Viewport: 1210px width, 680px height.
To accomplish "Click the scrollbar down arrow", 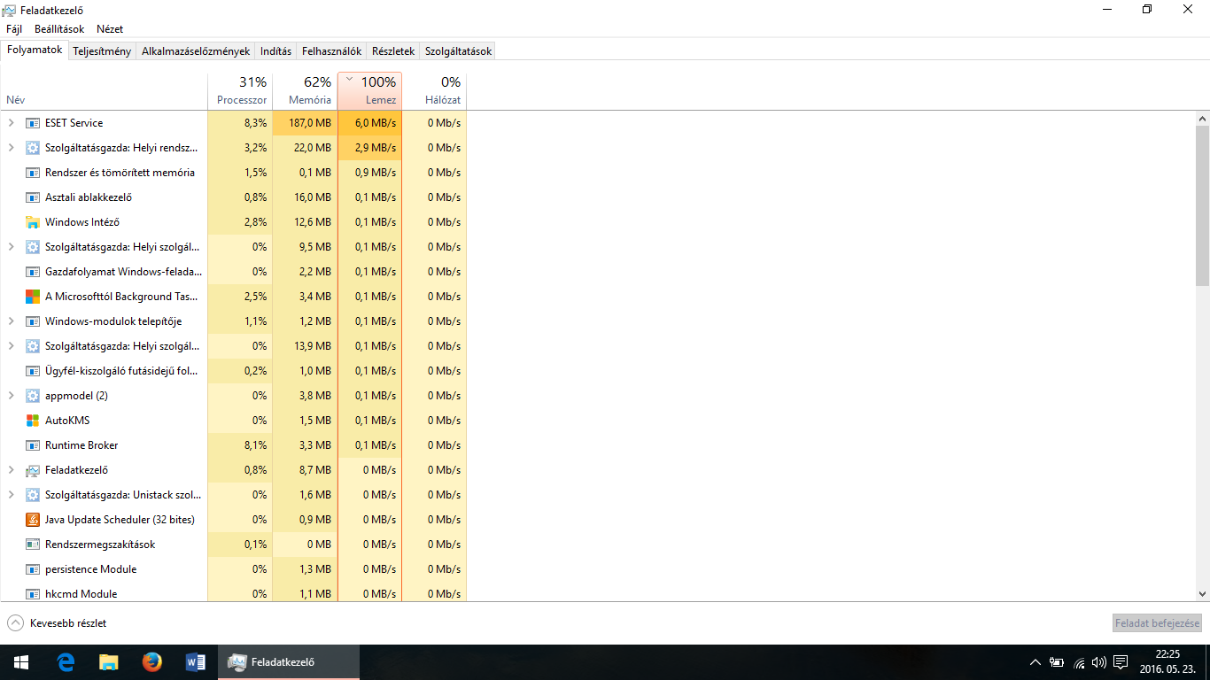I will pos(1202,594).
